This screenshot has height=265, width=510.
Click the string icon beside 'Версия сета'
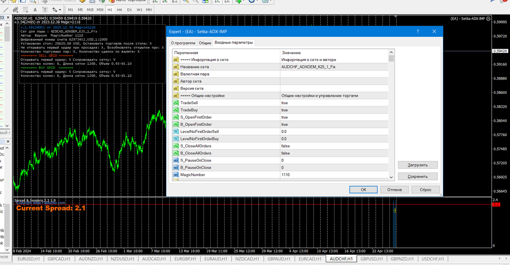[x=176, y=88]
